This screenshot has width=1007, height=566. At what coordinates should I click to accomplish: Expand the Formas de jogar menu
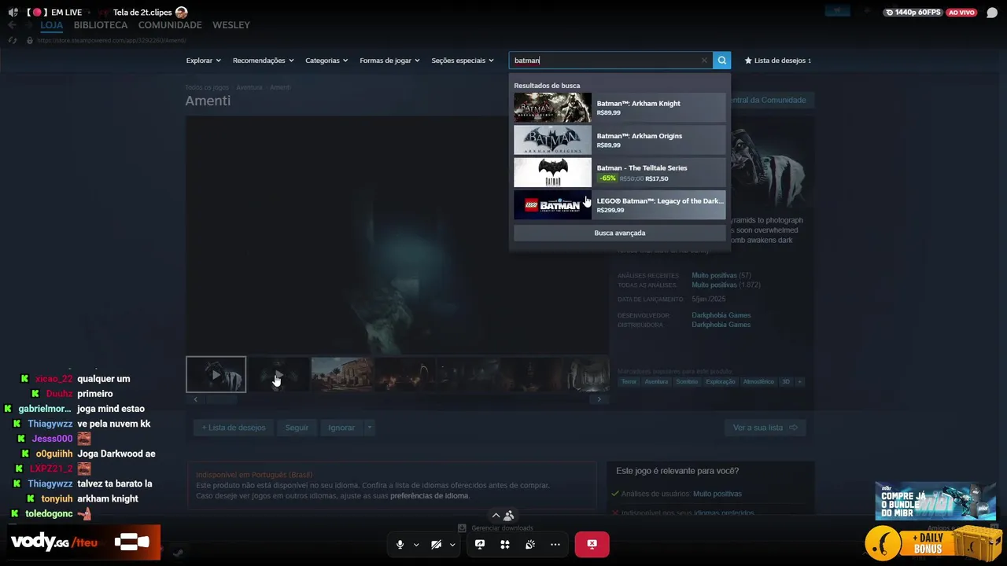pyautogui.click(x=389, y=61)
